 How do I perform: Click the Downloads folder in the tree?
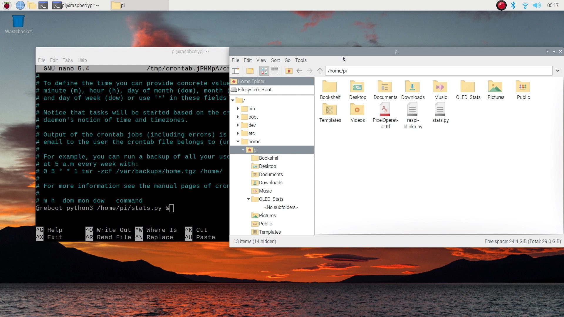pos(271,183)
